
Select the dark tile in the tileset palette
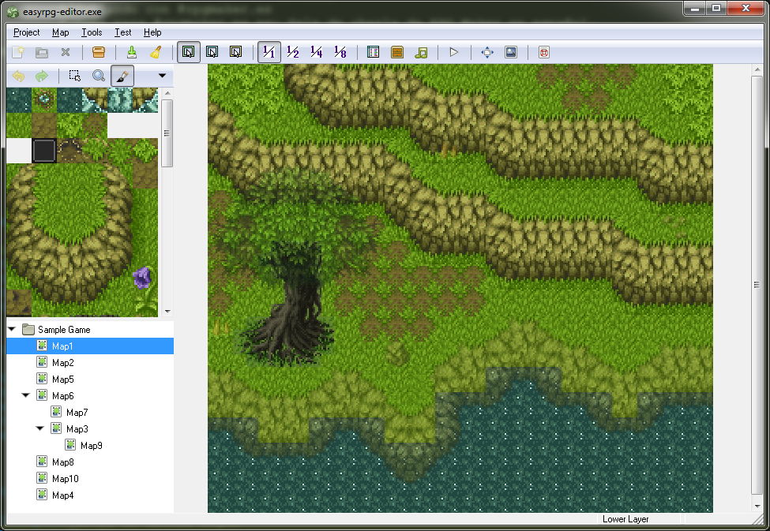(x=44, y=150)
